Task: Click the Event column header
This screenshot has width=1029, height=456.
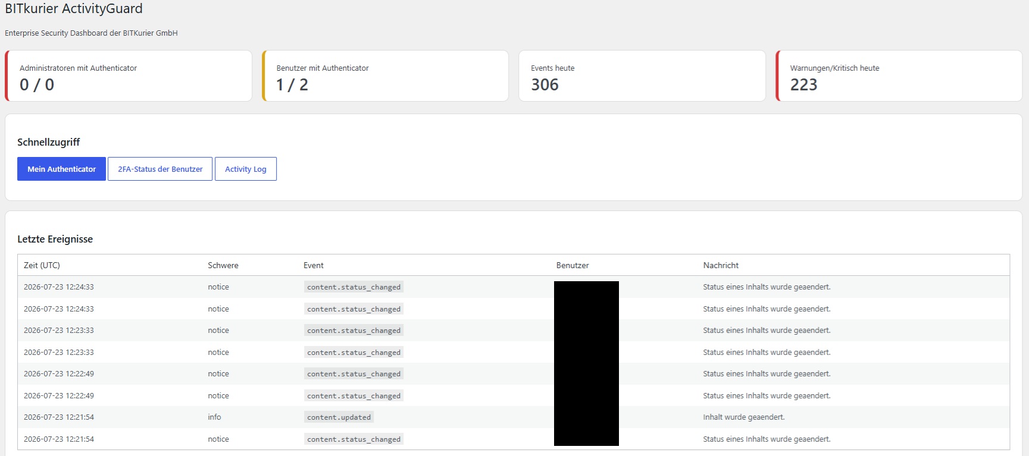Action: [314, 265]
